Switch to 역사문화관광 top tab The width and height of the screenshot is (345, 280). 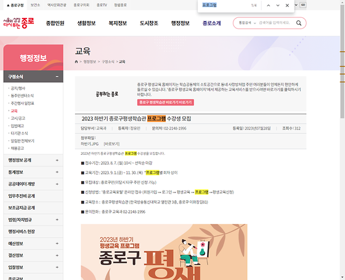(57, 5)
